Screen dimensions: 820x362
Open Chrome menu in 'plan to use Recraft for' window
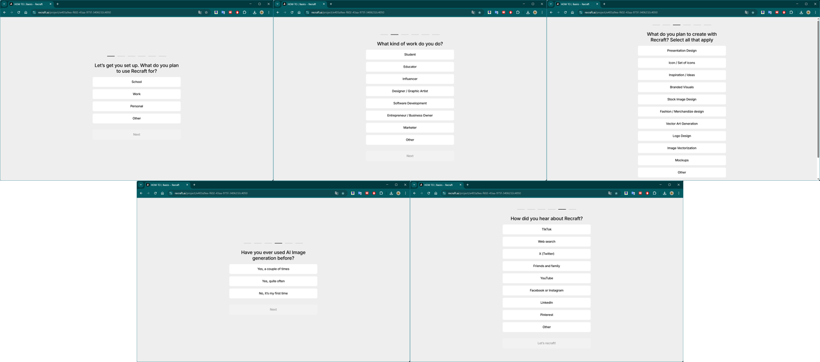269,12
